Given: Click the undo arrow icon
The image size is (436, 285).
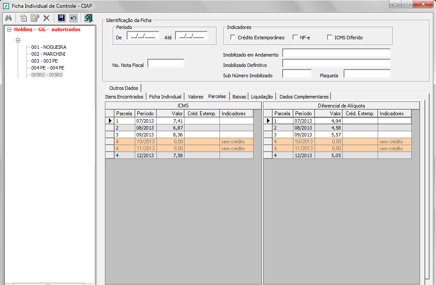Looking at the screenshot, I should pos(73,18).
